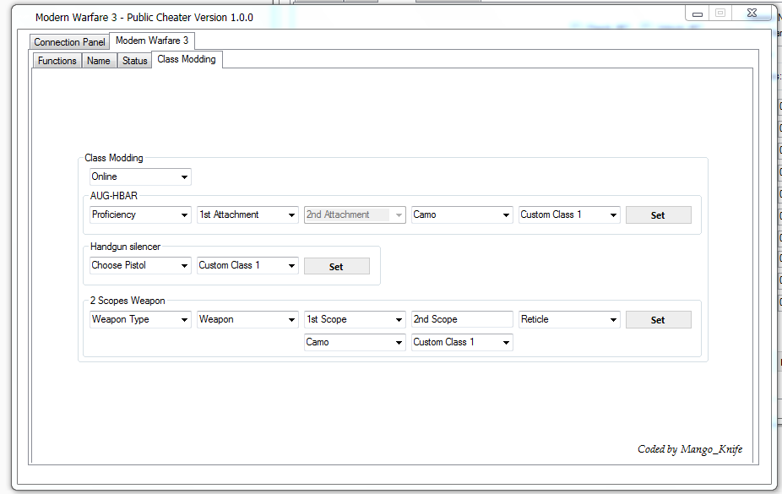The image size is (782, 494).
Task: Expand the Weapon dropdown
Action: coord(247,319)
